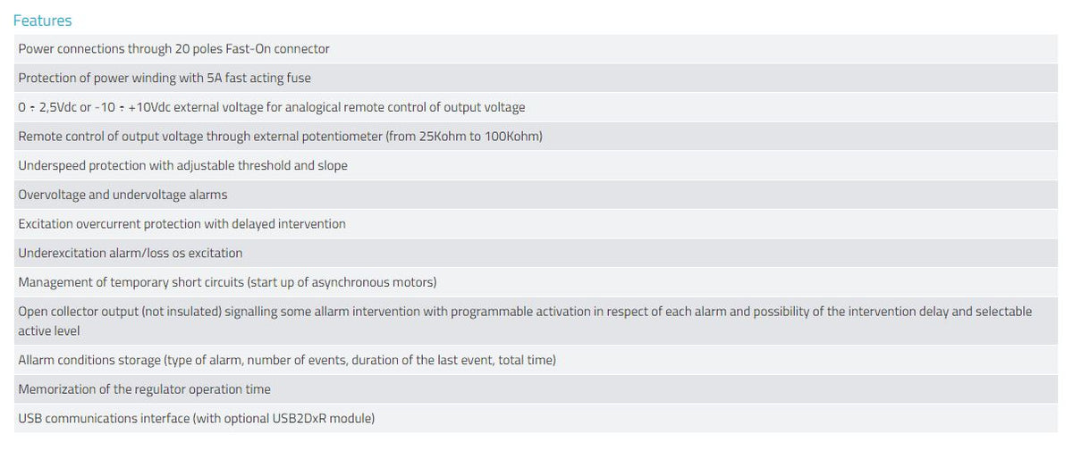1073x459 pixels.
Task: Click the Features section heading
Action: [x=42, y=21]
